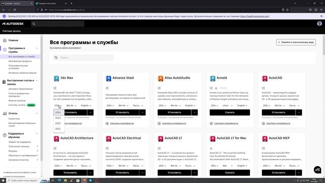Collapse the Programs and services sidebar section
This screenshot has width=325, height=183.
[37, 48]
